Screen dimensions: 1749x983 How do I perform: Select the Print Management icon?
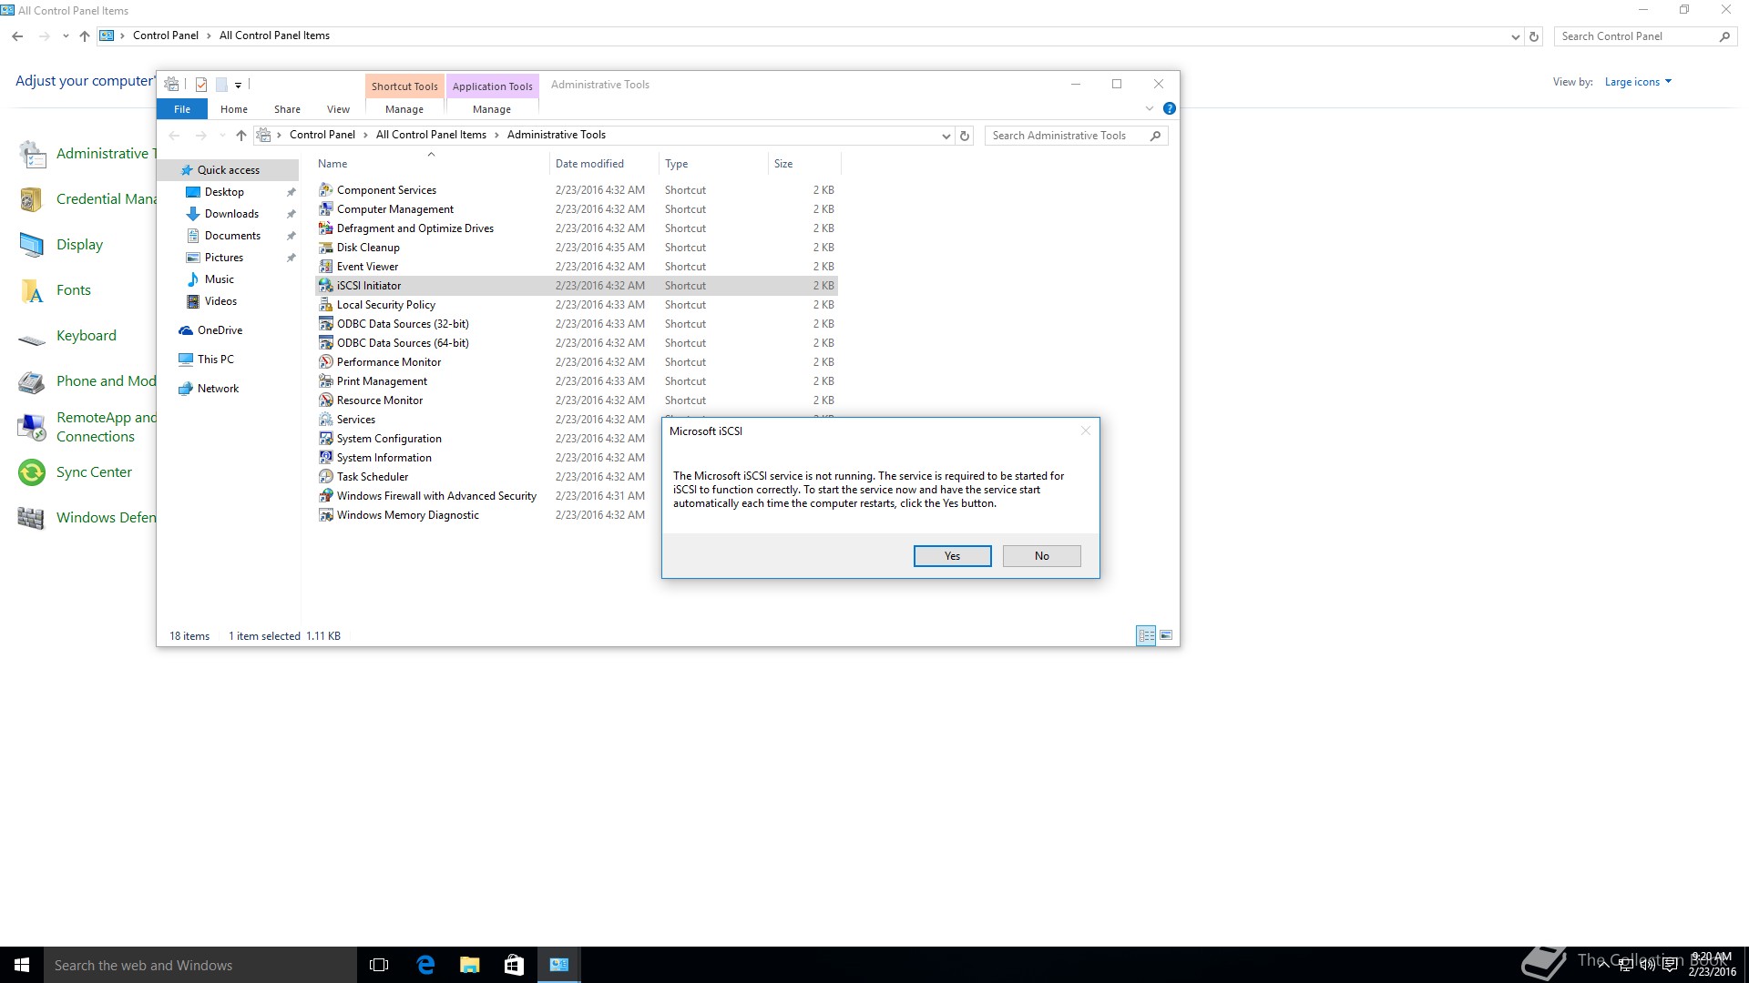[x=325, y=381]
